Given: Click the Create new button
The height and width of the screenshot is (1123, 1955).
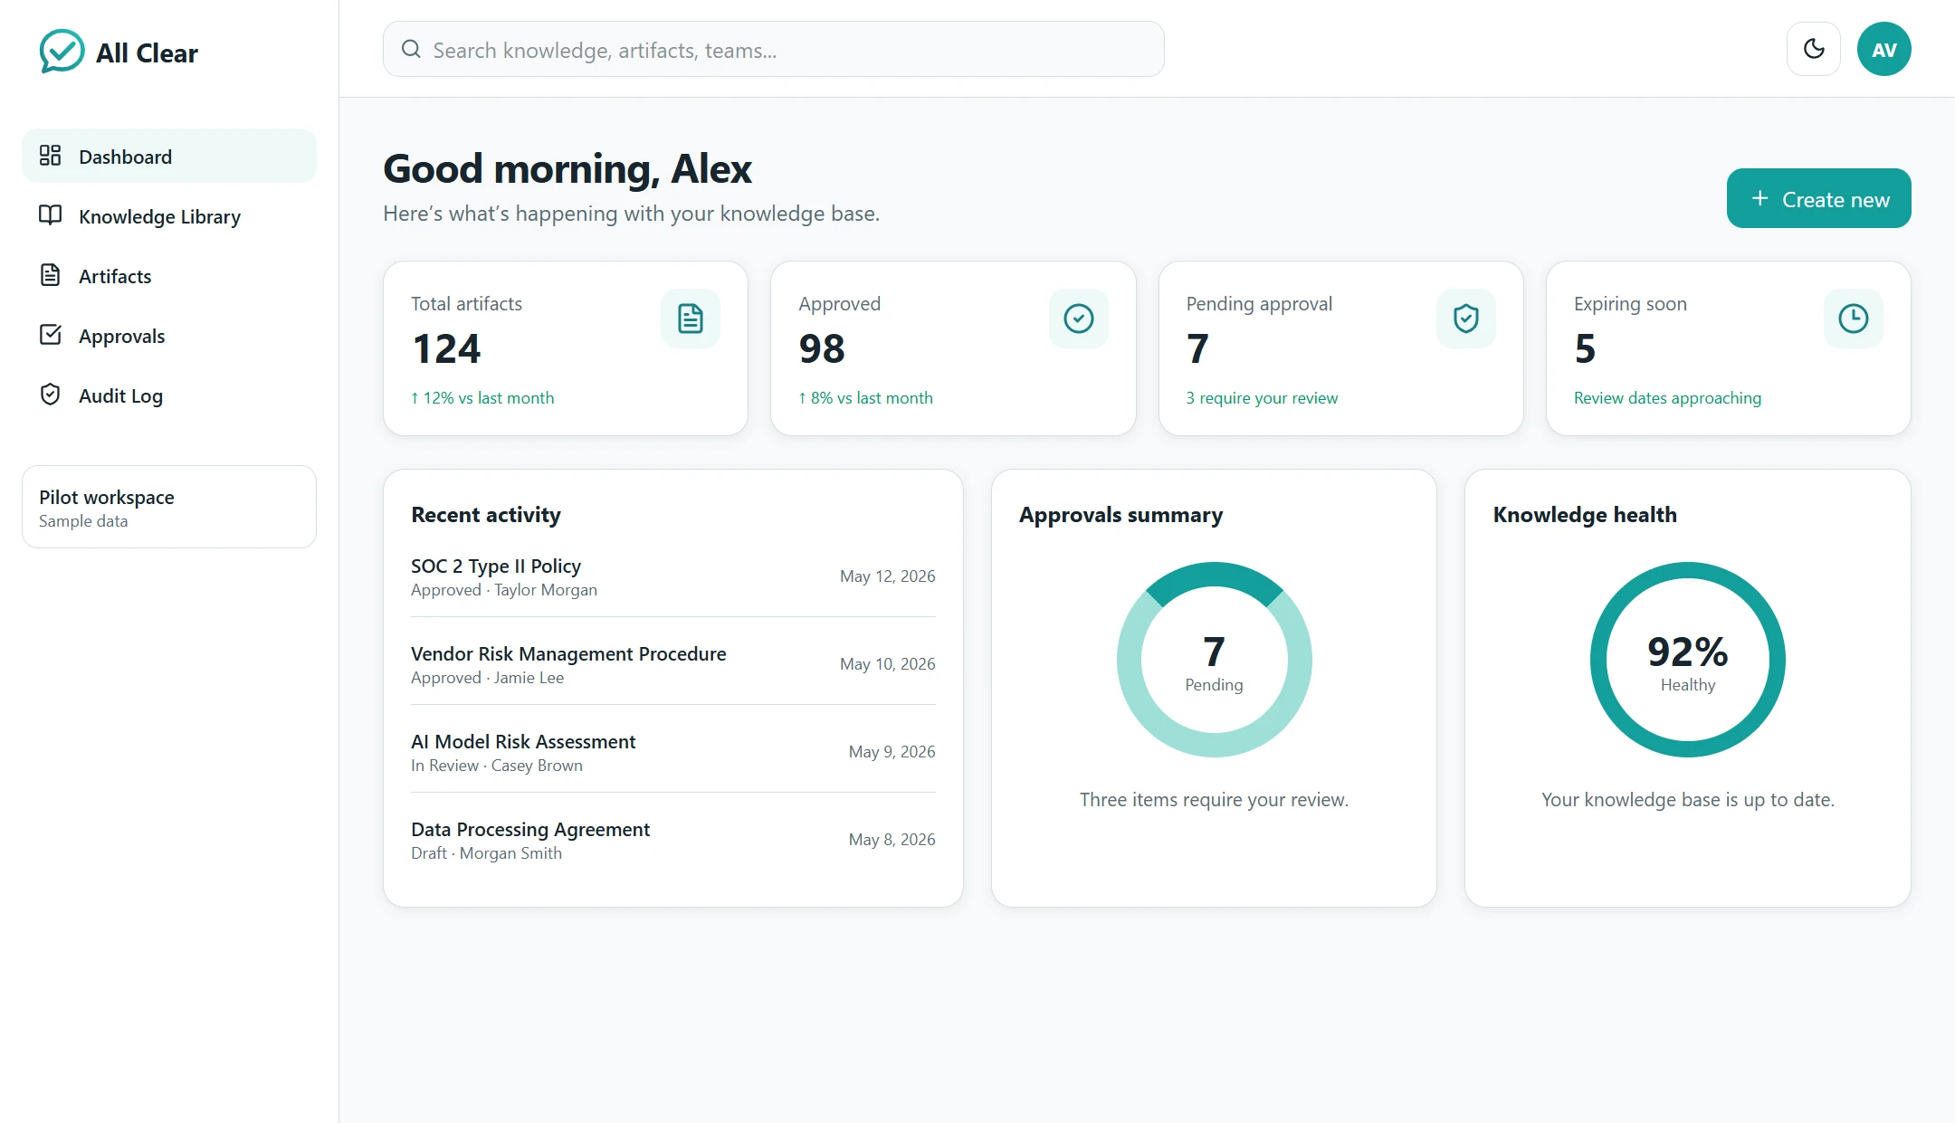Looking at the screenshot, I should tap(1819, 198).
